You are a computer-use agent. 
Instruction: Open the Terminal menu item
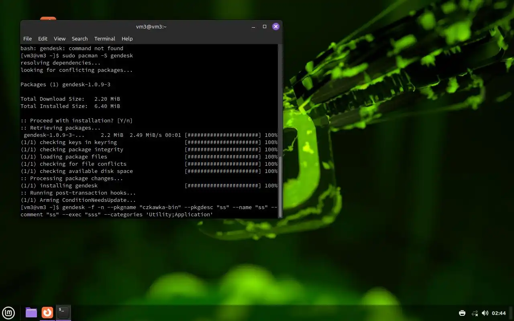pyautogui.click(x=105, y=39)
